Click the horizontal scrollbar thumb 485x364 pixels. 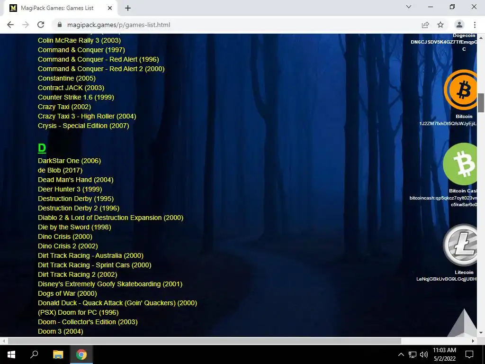pos(205,341)
